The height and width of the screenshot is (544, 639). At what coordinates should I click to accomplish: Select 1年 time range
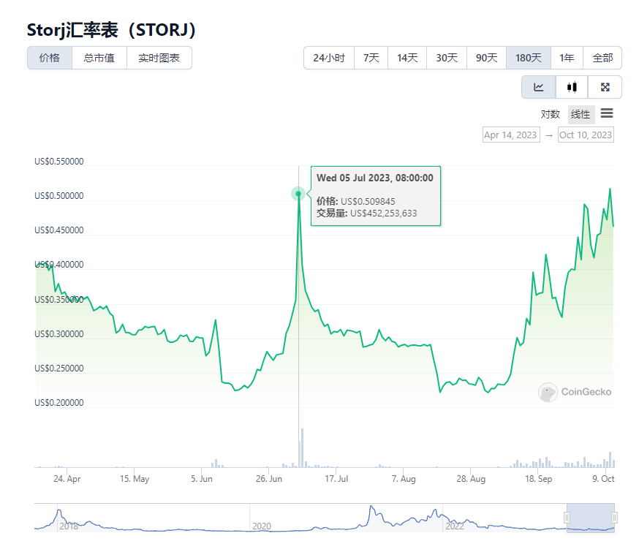567,58
